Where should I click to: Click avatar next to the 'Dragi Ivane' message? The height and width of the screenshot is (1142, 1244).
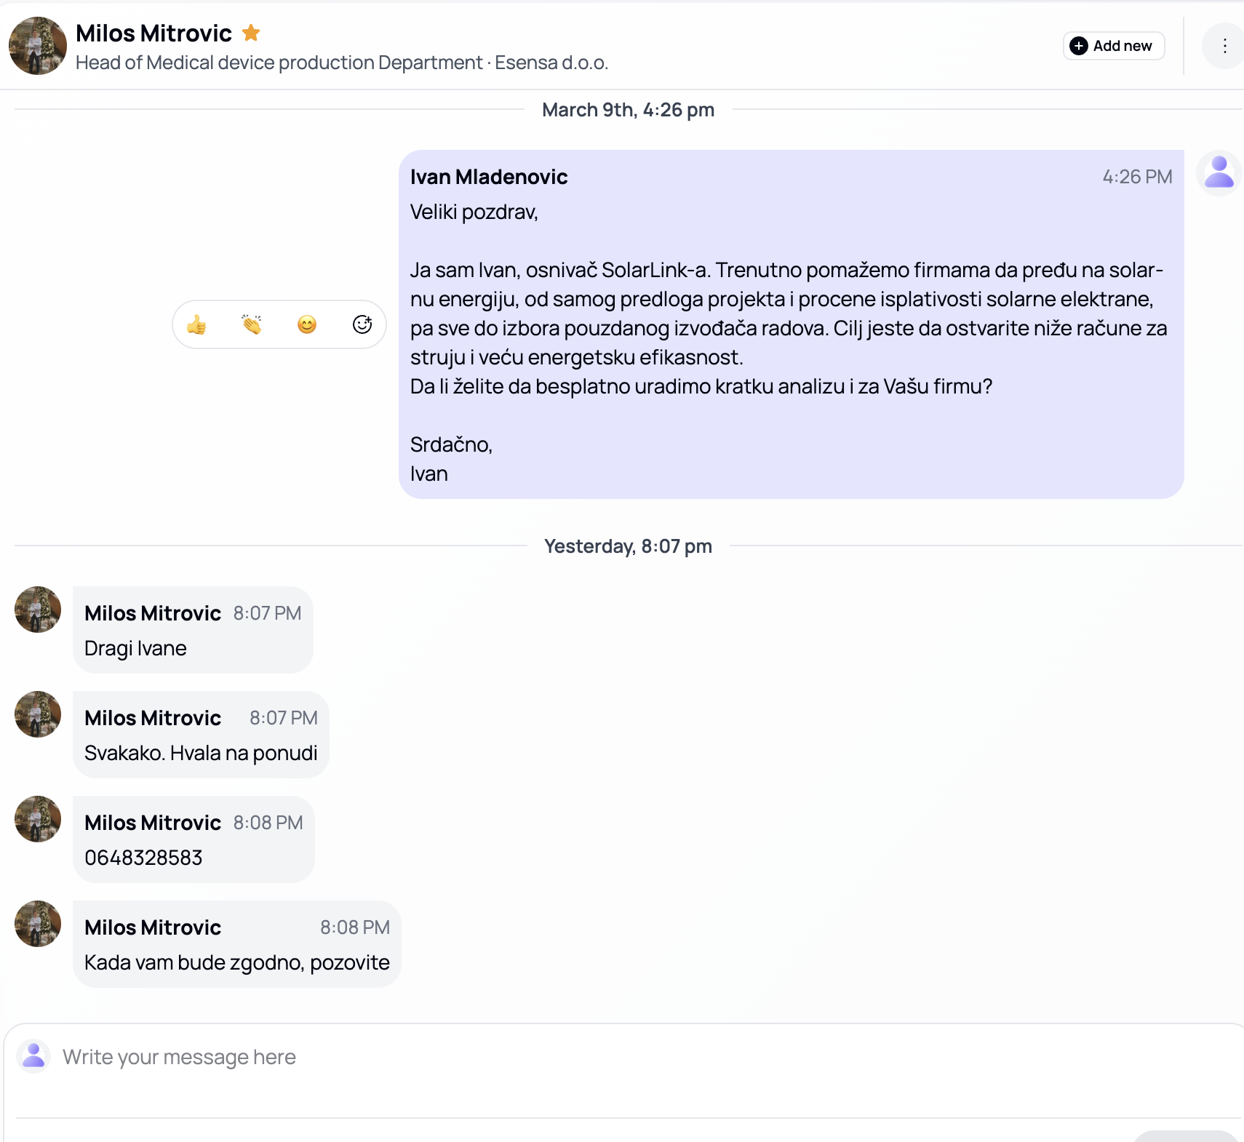tap(38, 610)
